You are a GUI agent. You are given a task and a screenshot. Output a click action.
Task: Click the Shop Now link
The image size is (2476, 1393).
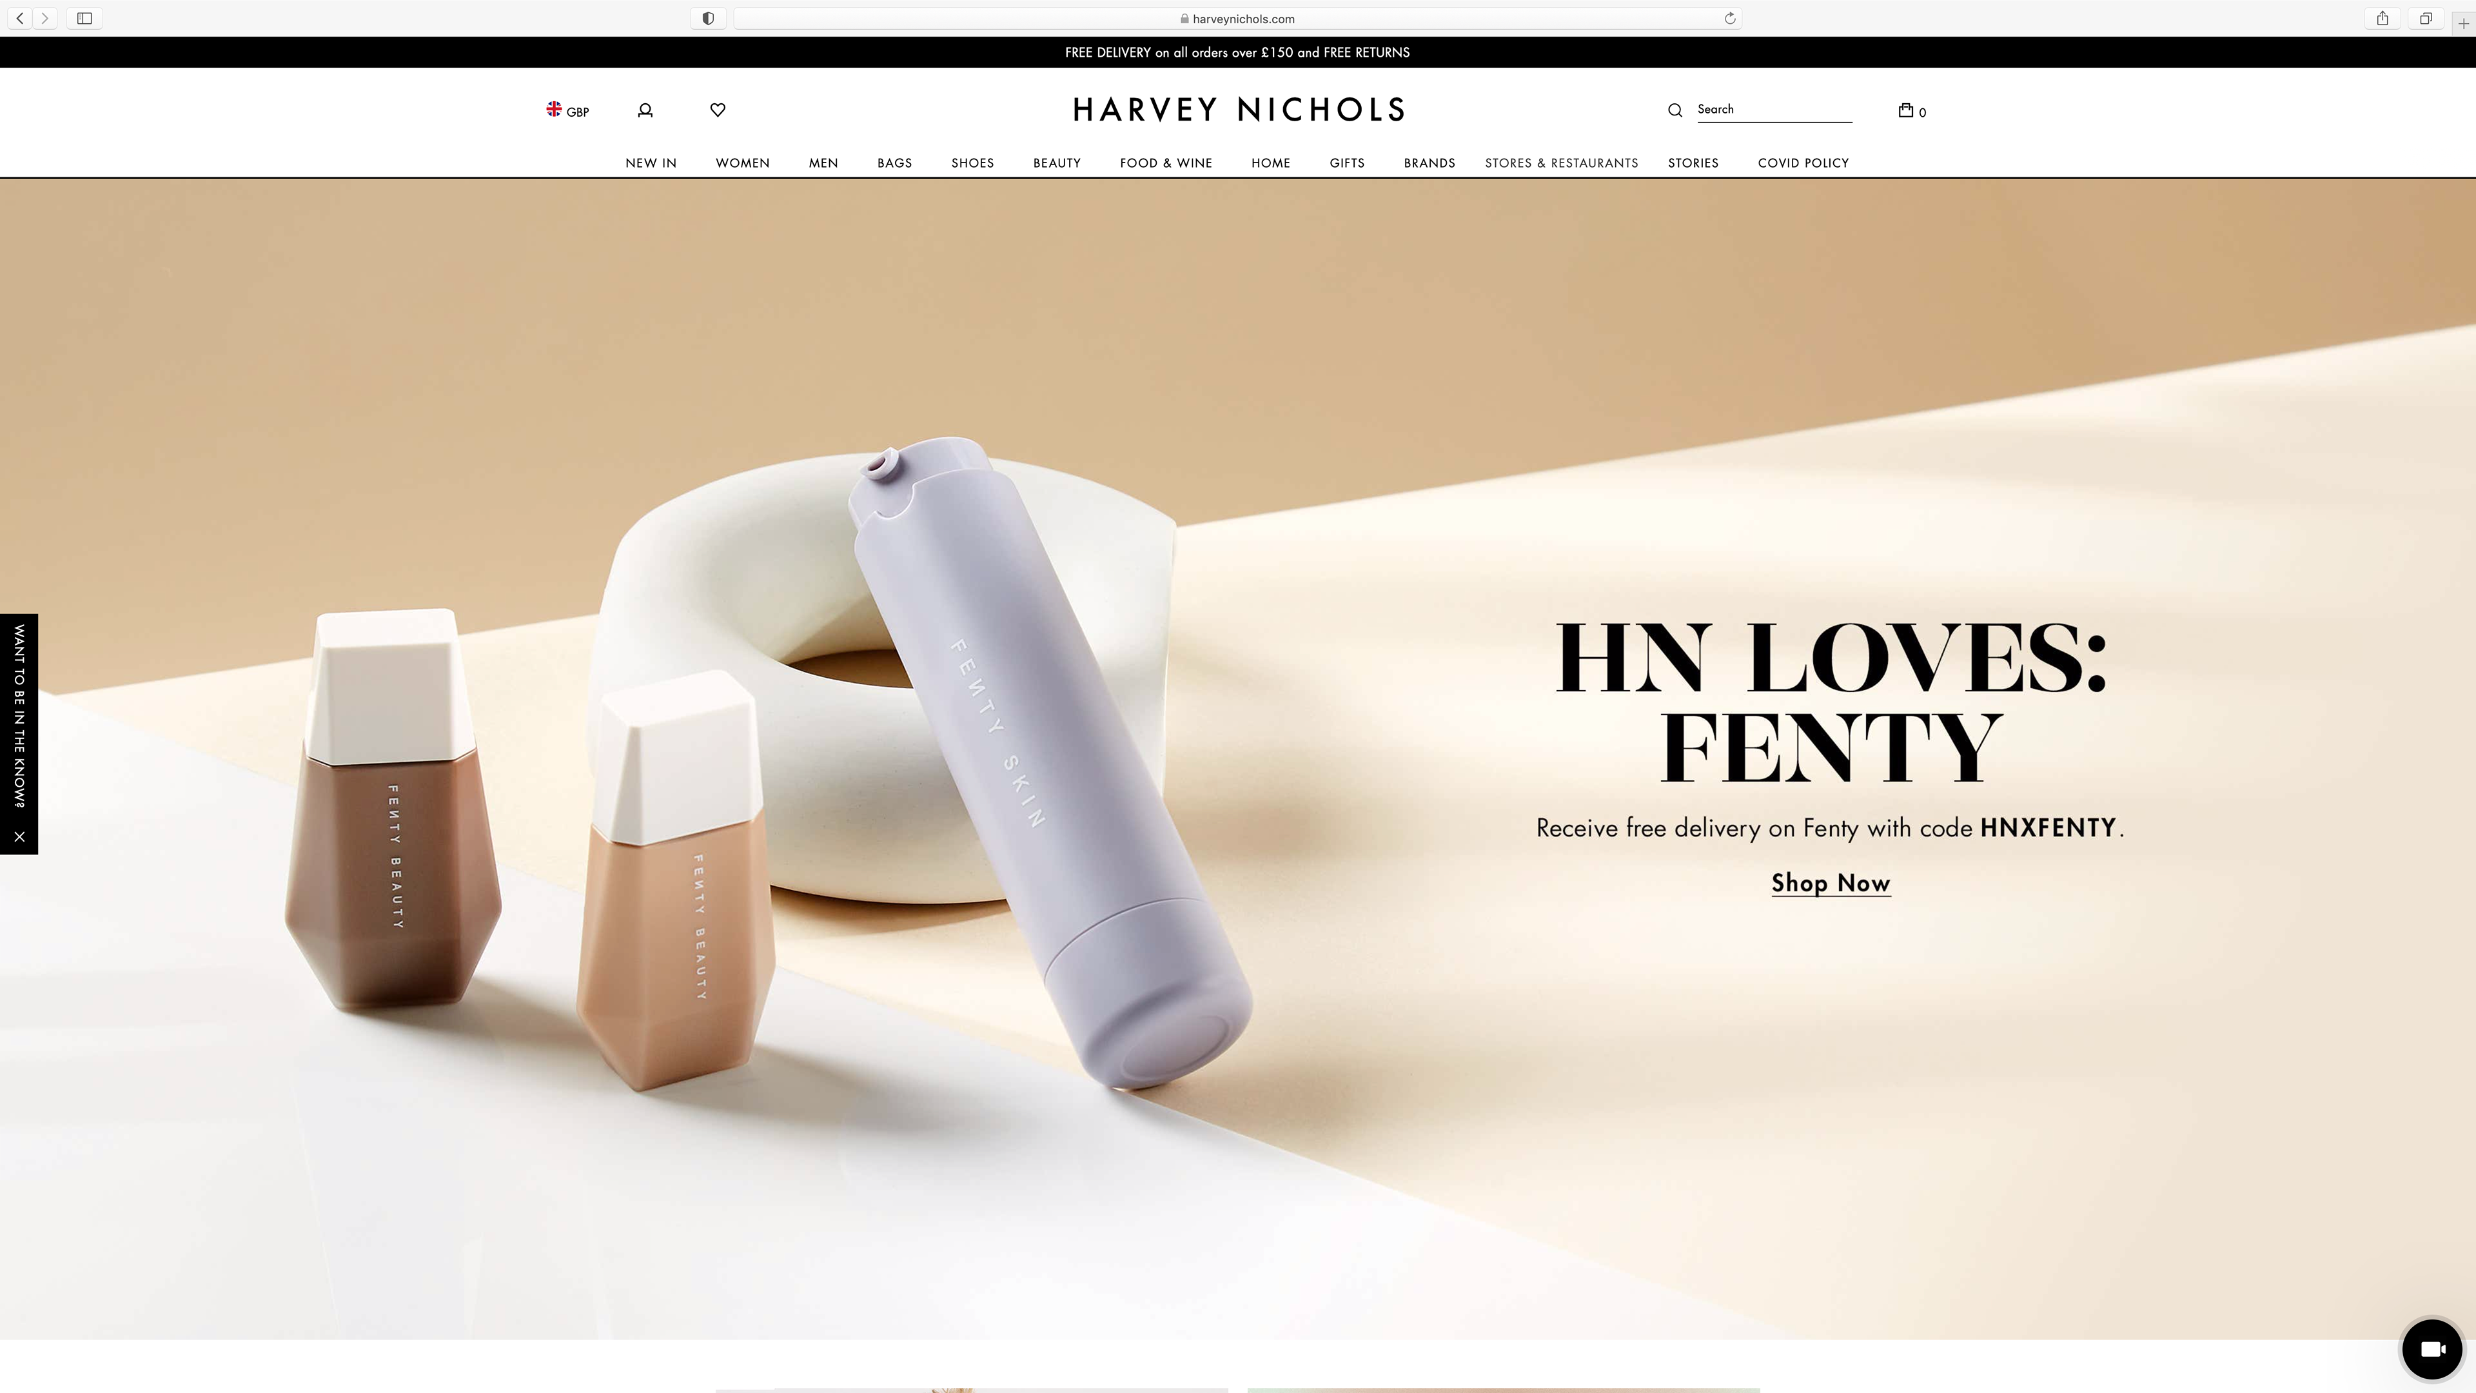pos(1830,882)
